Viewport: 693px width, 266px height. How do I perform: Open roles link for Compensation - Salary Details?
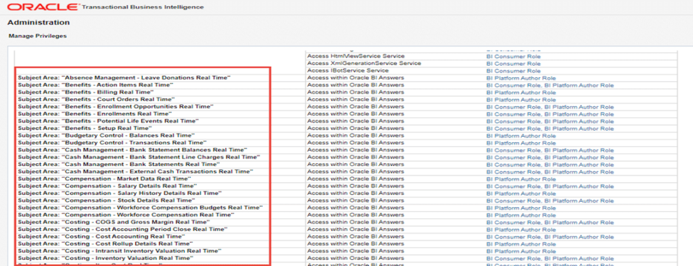coord(550,186)
